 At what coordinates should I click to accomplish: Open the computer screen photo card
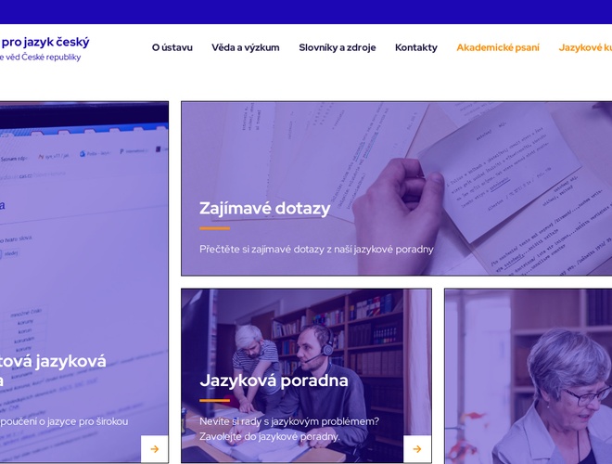click(84, 282)
